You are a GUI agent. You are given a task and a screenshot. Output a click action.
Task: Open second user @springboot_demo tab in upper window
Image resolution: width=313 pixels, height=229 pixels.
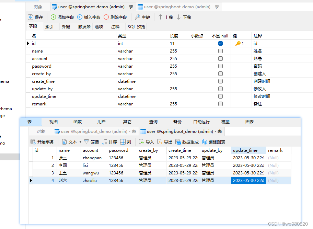point(179,7)
